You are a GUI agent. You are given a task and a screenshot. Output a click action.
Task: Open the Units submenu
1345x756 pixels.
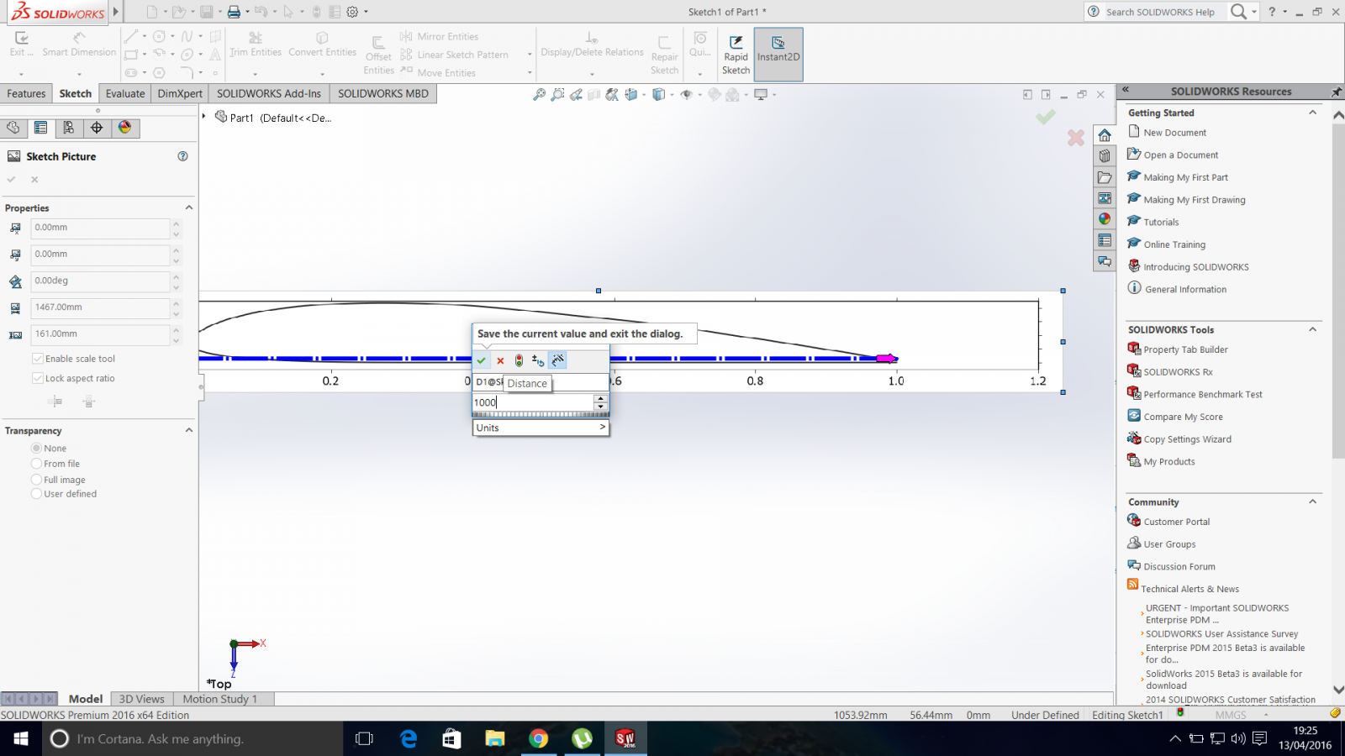point(540,428)
